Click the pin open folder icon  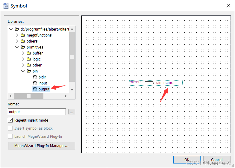coord(29,71)
